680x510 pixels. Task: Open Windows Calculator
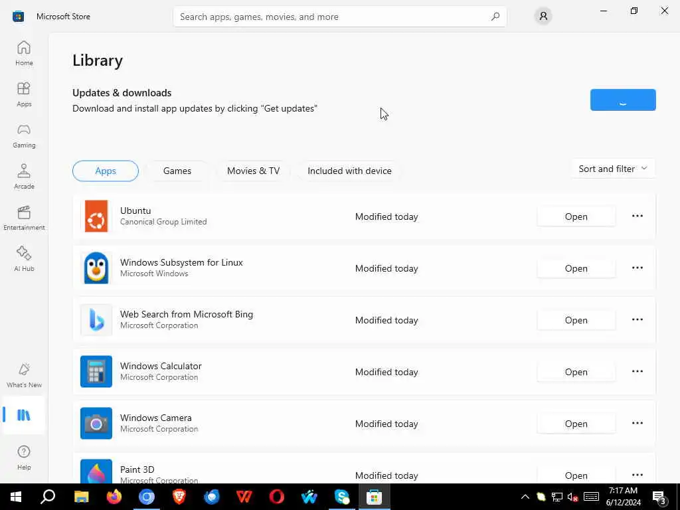(x=576, y=372)
